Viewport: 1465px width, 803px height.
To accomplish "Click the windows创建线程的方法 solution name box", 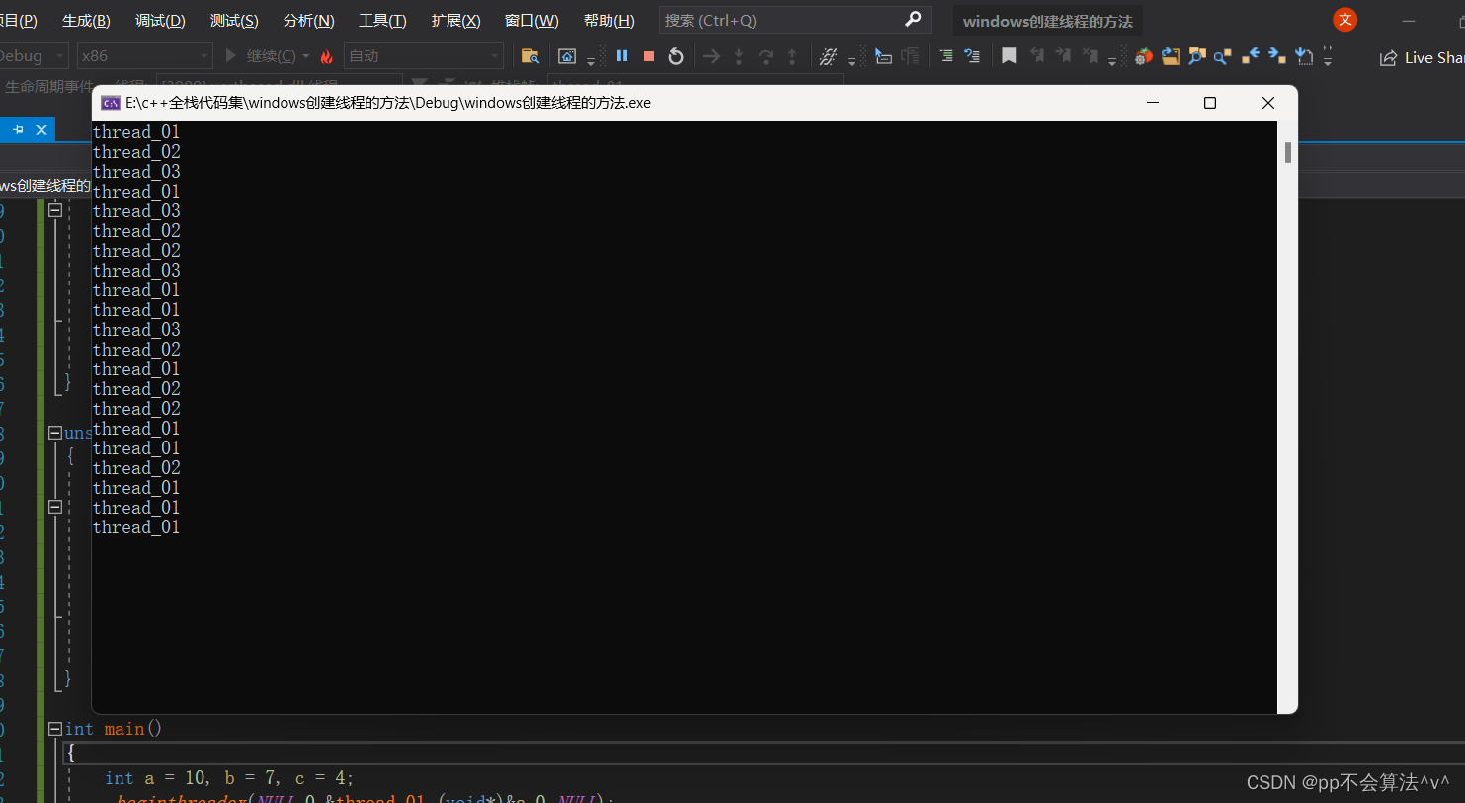I will [x=1047, y=21].
